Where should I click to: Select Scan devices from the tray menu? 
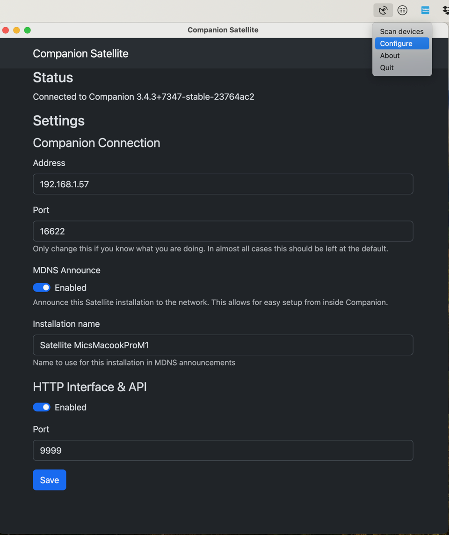(x=401, y=31)
